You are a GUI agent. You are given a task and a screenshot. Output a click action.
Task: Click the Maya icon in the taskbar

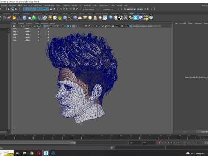click(x=46, y=153)
